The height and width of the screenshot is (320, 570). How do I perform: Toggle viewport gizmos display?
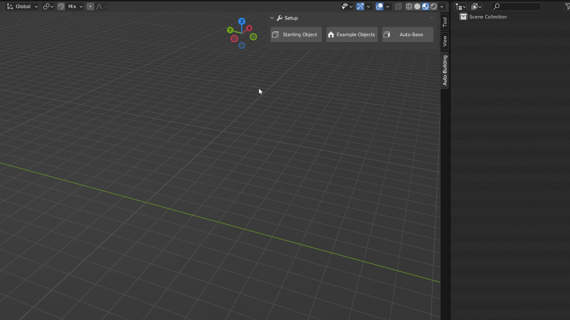pyautogui.click(x=360, y=7)
